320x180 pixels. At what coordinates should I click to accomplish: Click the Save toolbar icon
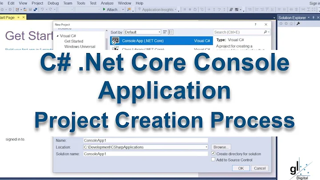pos(30,9)
